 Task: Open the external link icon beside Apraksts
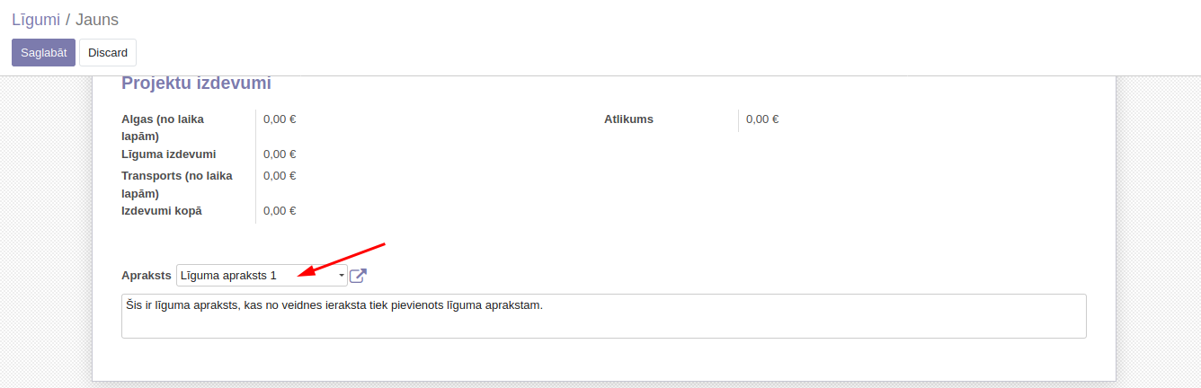click(358, 276)
